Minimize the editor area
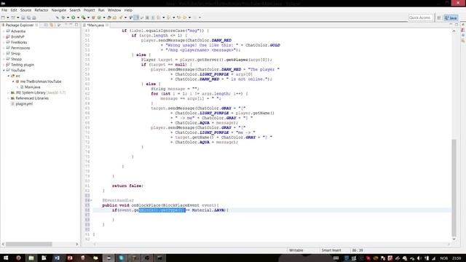Viewport: 466px width, 262px height. point(451,25)
